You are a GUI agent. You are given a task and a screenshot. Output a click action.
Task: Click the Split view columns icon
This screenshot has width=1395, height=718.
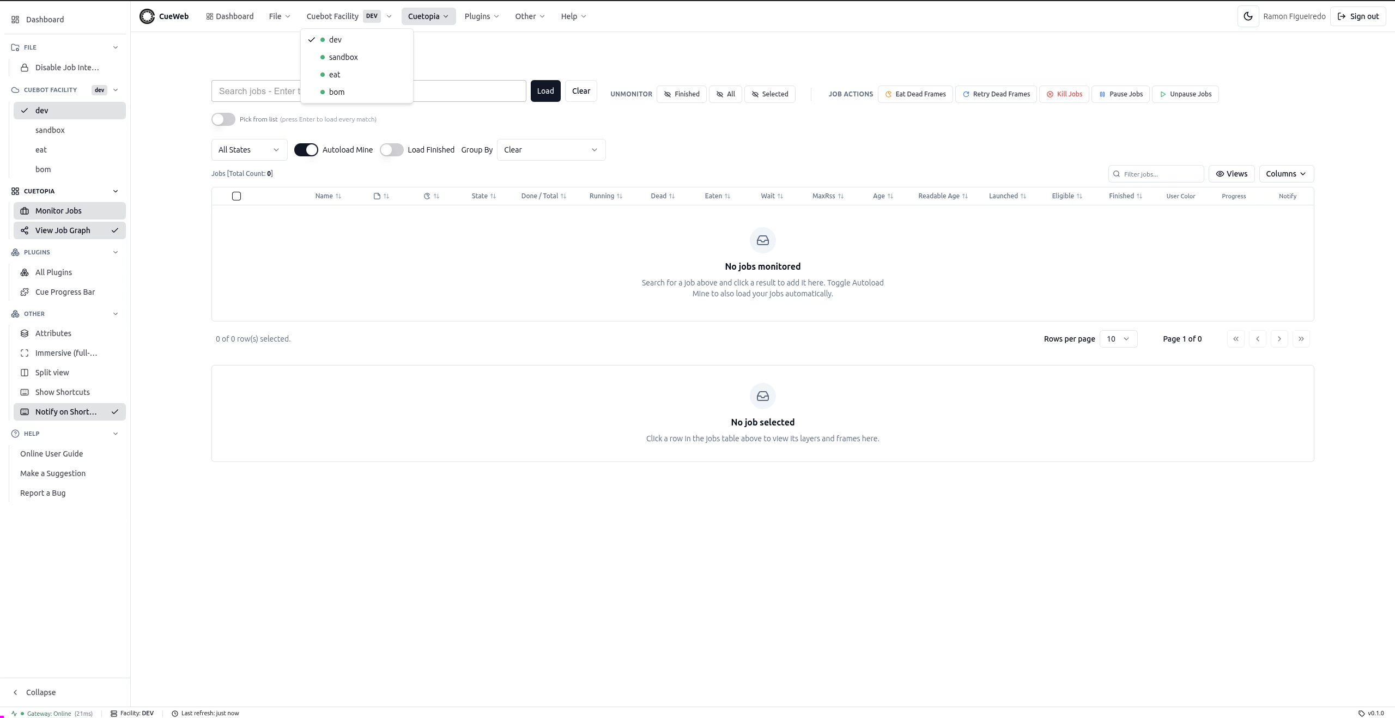coord(25,373)
